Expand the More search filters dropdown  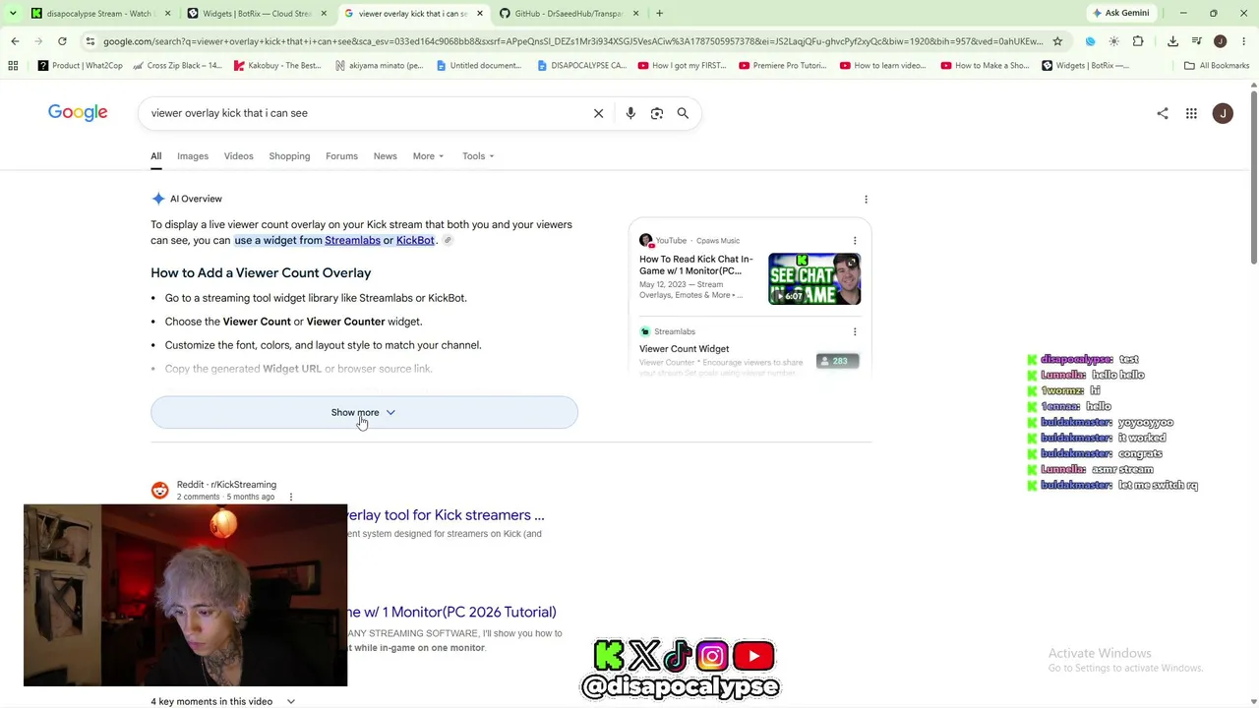[428, 156]
